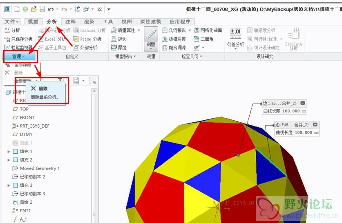Open 已保存分析 saved analysis

(18, 39)
